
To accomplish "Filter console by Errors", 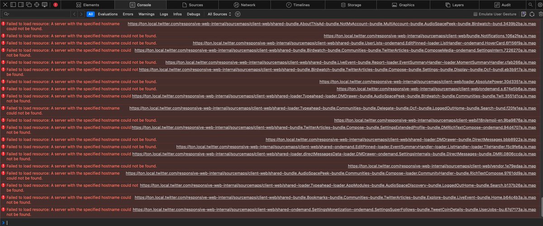I will click(x=128, y=14).
